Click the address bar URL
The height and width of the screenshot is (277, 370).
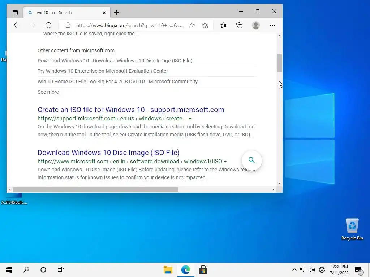tap(130, 25)
